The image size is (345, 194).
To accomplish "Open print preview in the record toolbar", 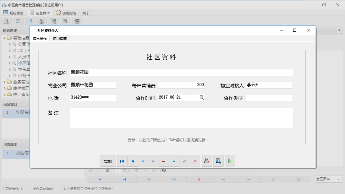I will coord(218,161).
